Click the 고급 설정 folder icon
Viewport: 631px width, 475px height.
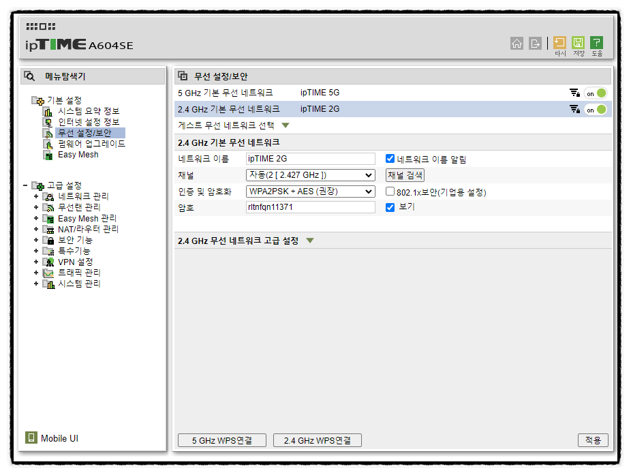point(38,185)
